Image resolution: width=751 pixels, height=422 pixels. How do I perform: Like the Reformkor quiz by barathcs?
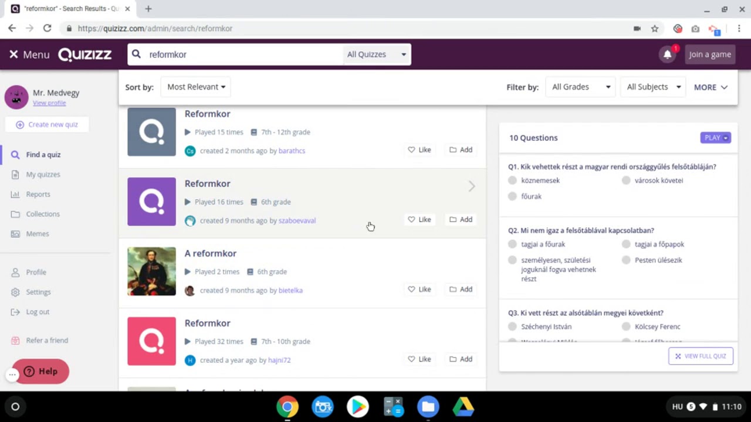click(420, 150)
